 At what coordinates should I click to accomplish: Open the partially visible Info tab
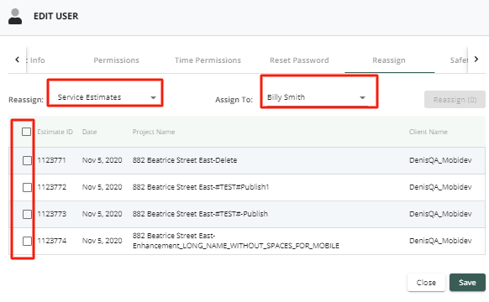click(37, 60)
